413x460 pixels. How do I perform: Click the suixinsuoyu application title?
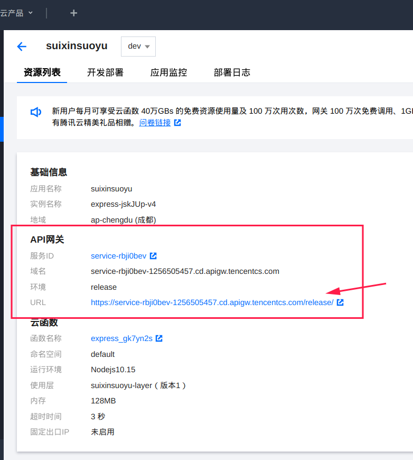pyautogui.click(x=77, y=46)
